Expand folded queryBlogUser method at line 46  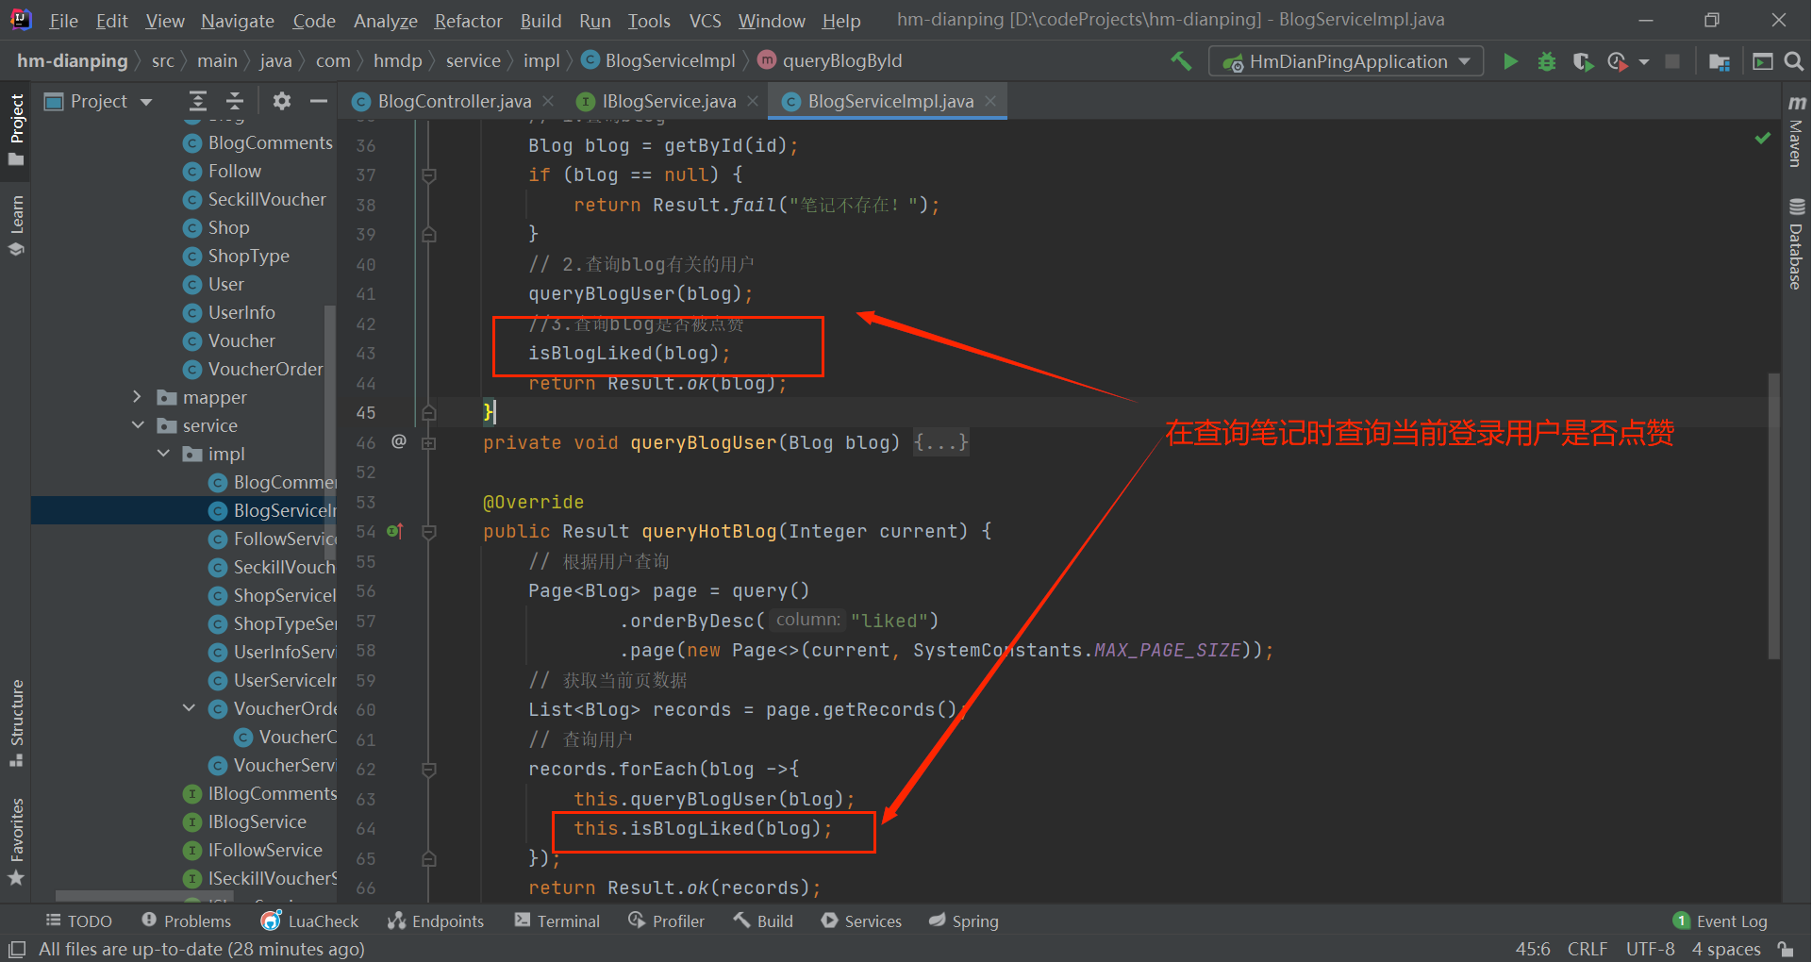(428, 443)
